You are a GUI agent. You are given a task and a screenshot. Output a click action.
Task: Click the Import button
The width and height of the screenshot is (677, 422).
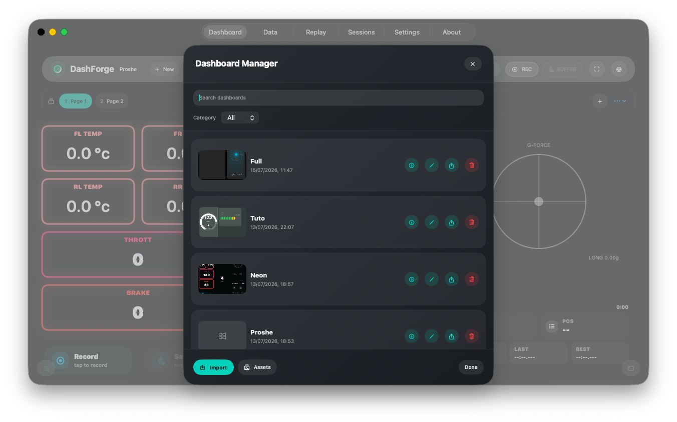213,367
